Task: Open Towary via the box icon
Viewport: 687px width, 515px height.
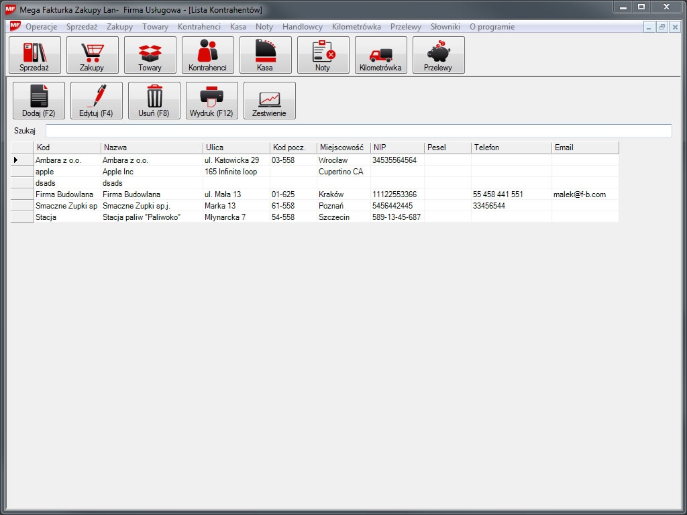Action: (150, 55)
